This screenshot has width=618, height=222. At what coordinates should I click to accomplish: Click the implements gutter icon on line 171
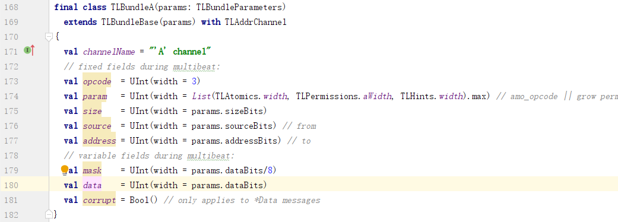pos(27,50)
